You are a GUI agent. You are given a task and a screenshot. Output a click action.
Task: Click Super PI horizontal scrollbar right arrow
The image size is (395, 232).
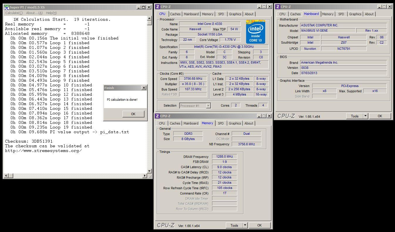(x=144, y=176)
